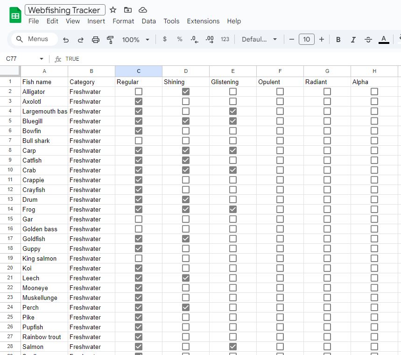The width and height of the screenshot is (401, 355).
Task: Select the 'Muskellunge' cell
Action: click(44, 298)
